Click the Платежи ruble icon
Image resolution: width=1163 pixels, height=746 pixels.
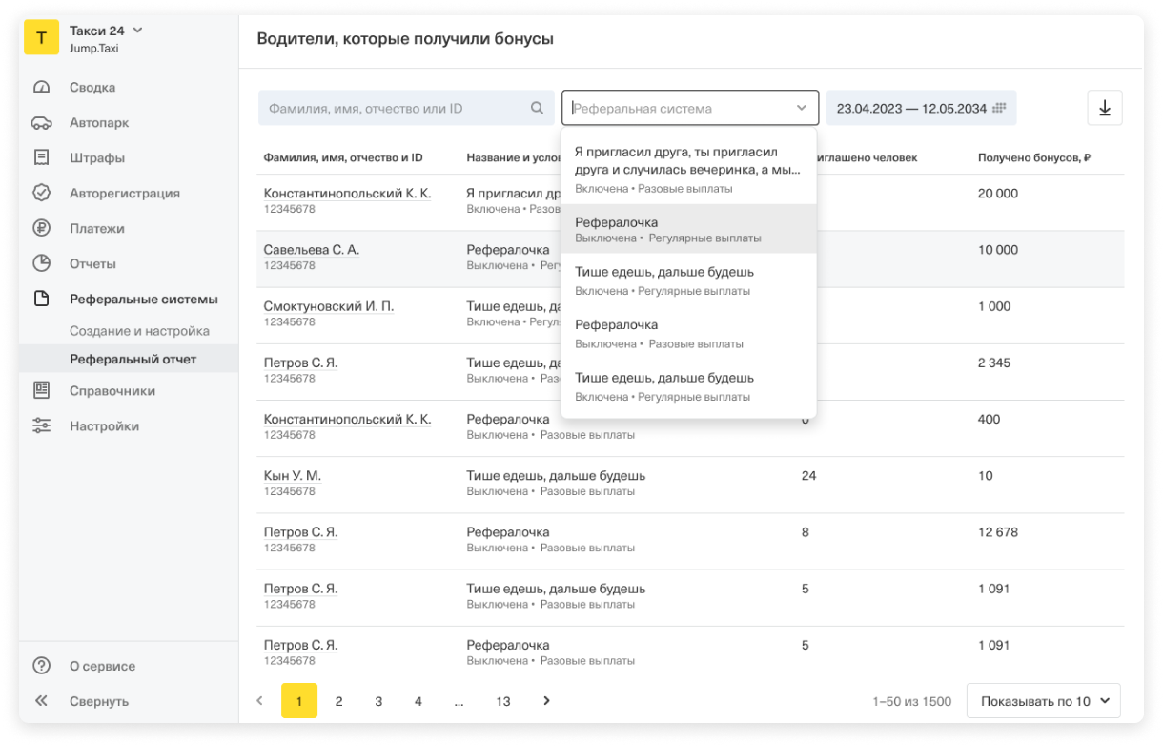[x=41, y=228]
